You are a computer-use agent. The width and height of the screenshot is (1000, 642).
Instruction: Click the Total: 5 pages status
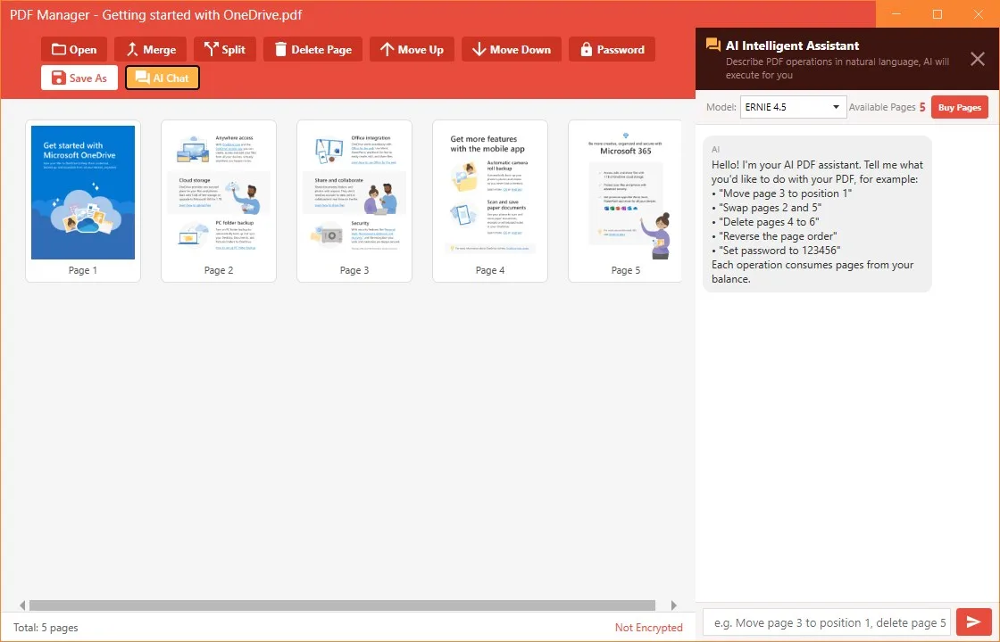point(46,628)
